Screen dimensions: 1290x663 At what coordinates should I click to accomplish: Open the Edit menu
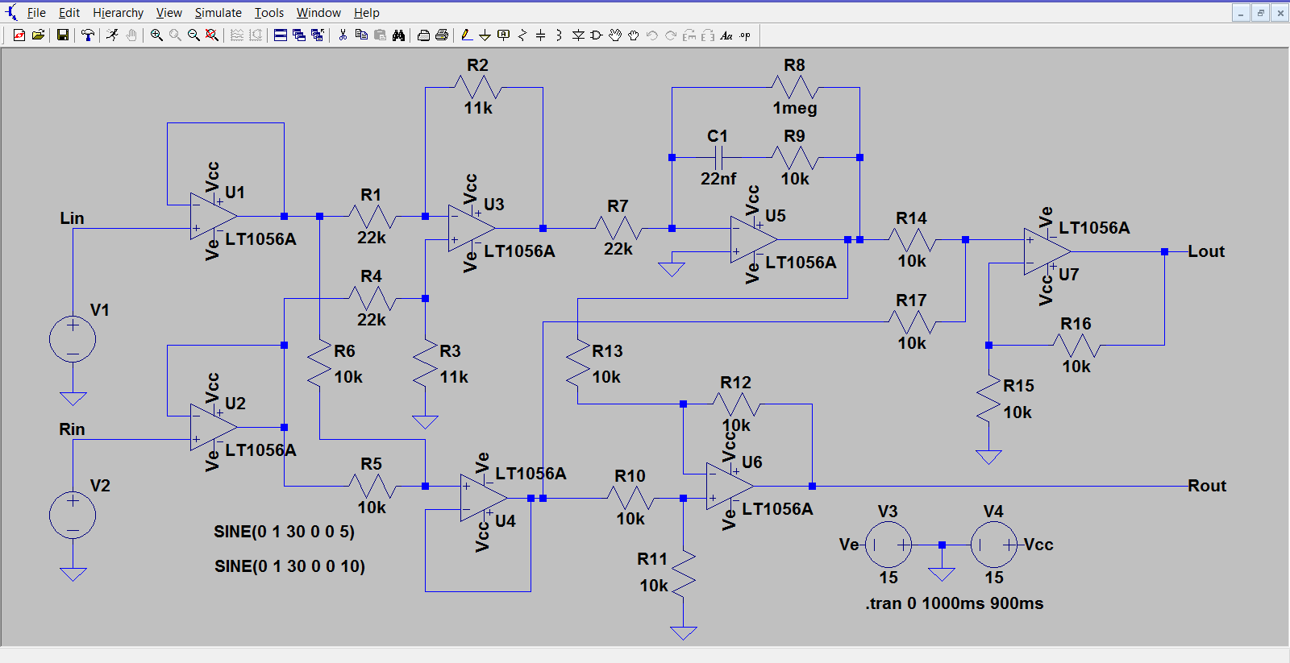[69, 13]
